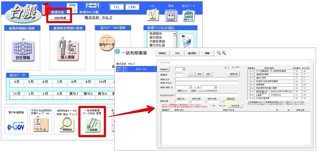Click the 登録 register button

[x=199, y=74]
